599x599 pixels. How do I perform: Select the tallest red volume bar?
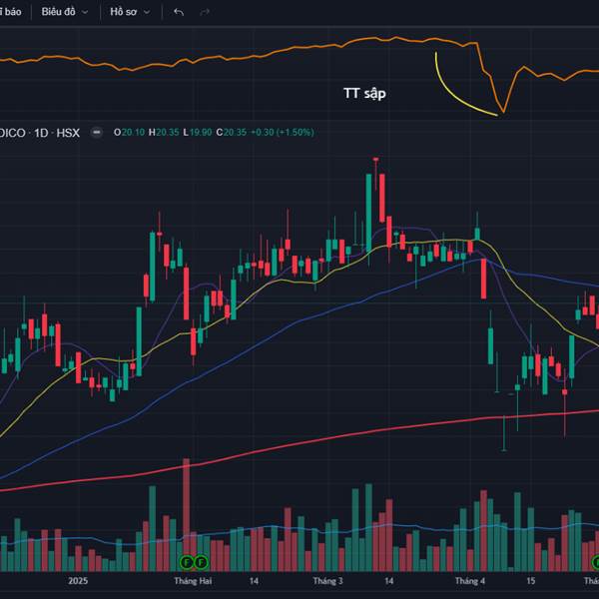click(187, 514)
